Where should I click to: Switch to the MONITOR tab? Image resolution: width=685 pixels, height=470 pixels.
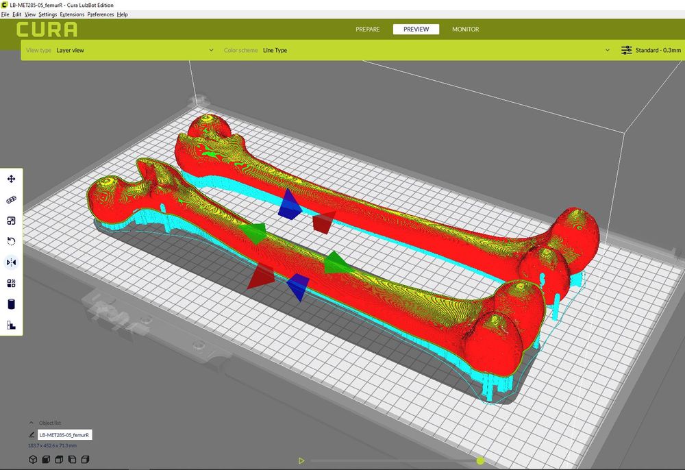(465, 29)
